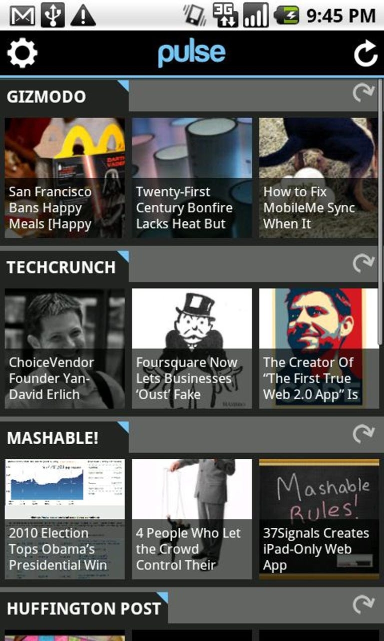Tap the warning triangle status icon

coord(83,16)
